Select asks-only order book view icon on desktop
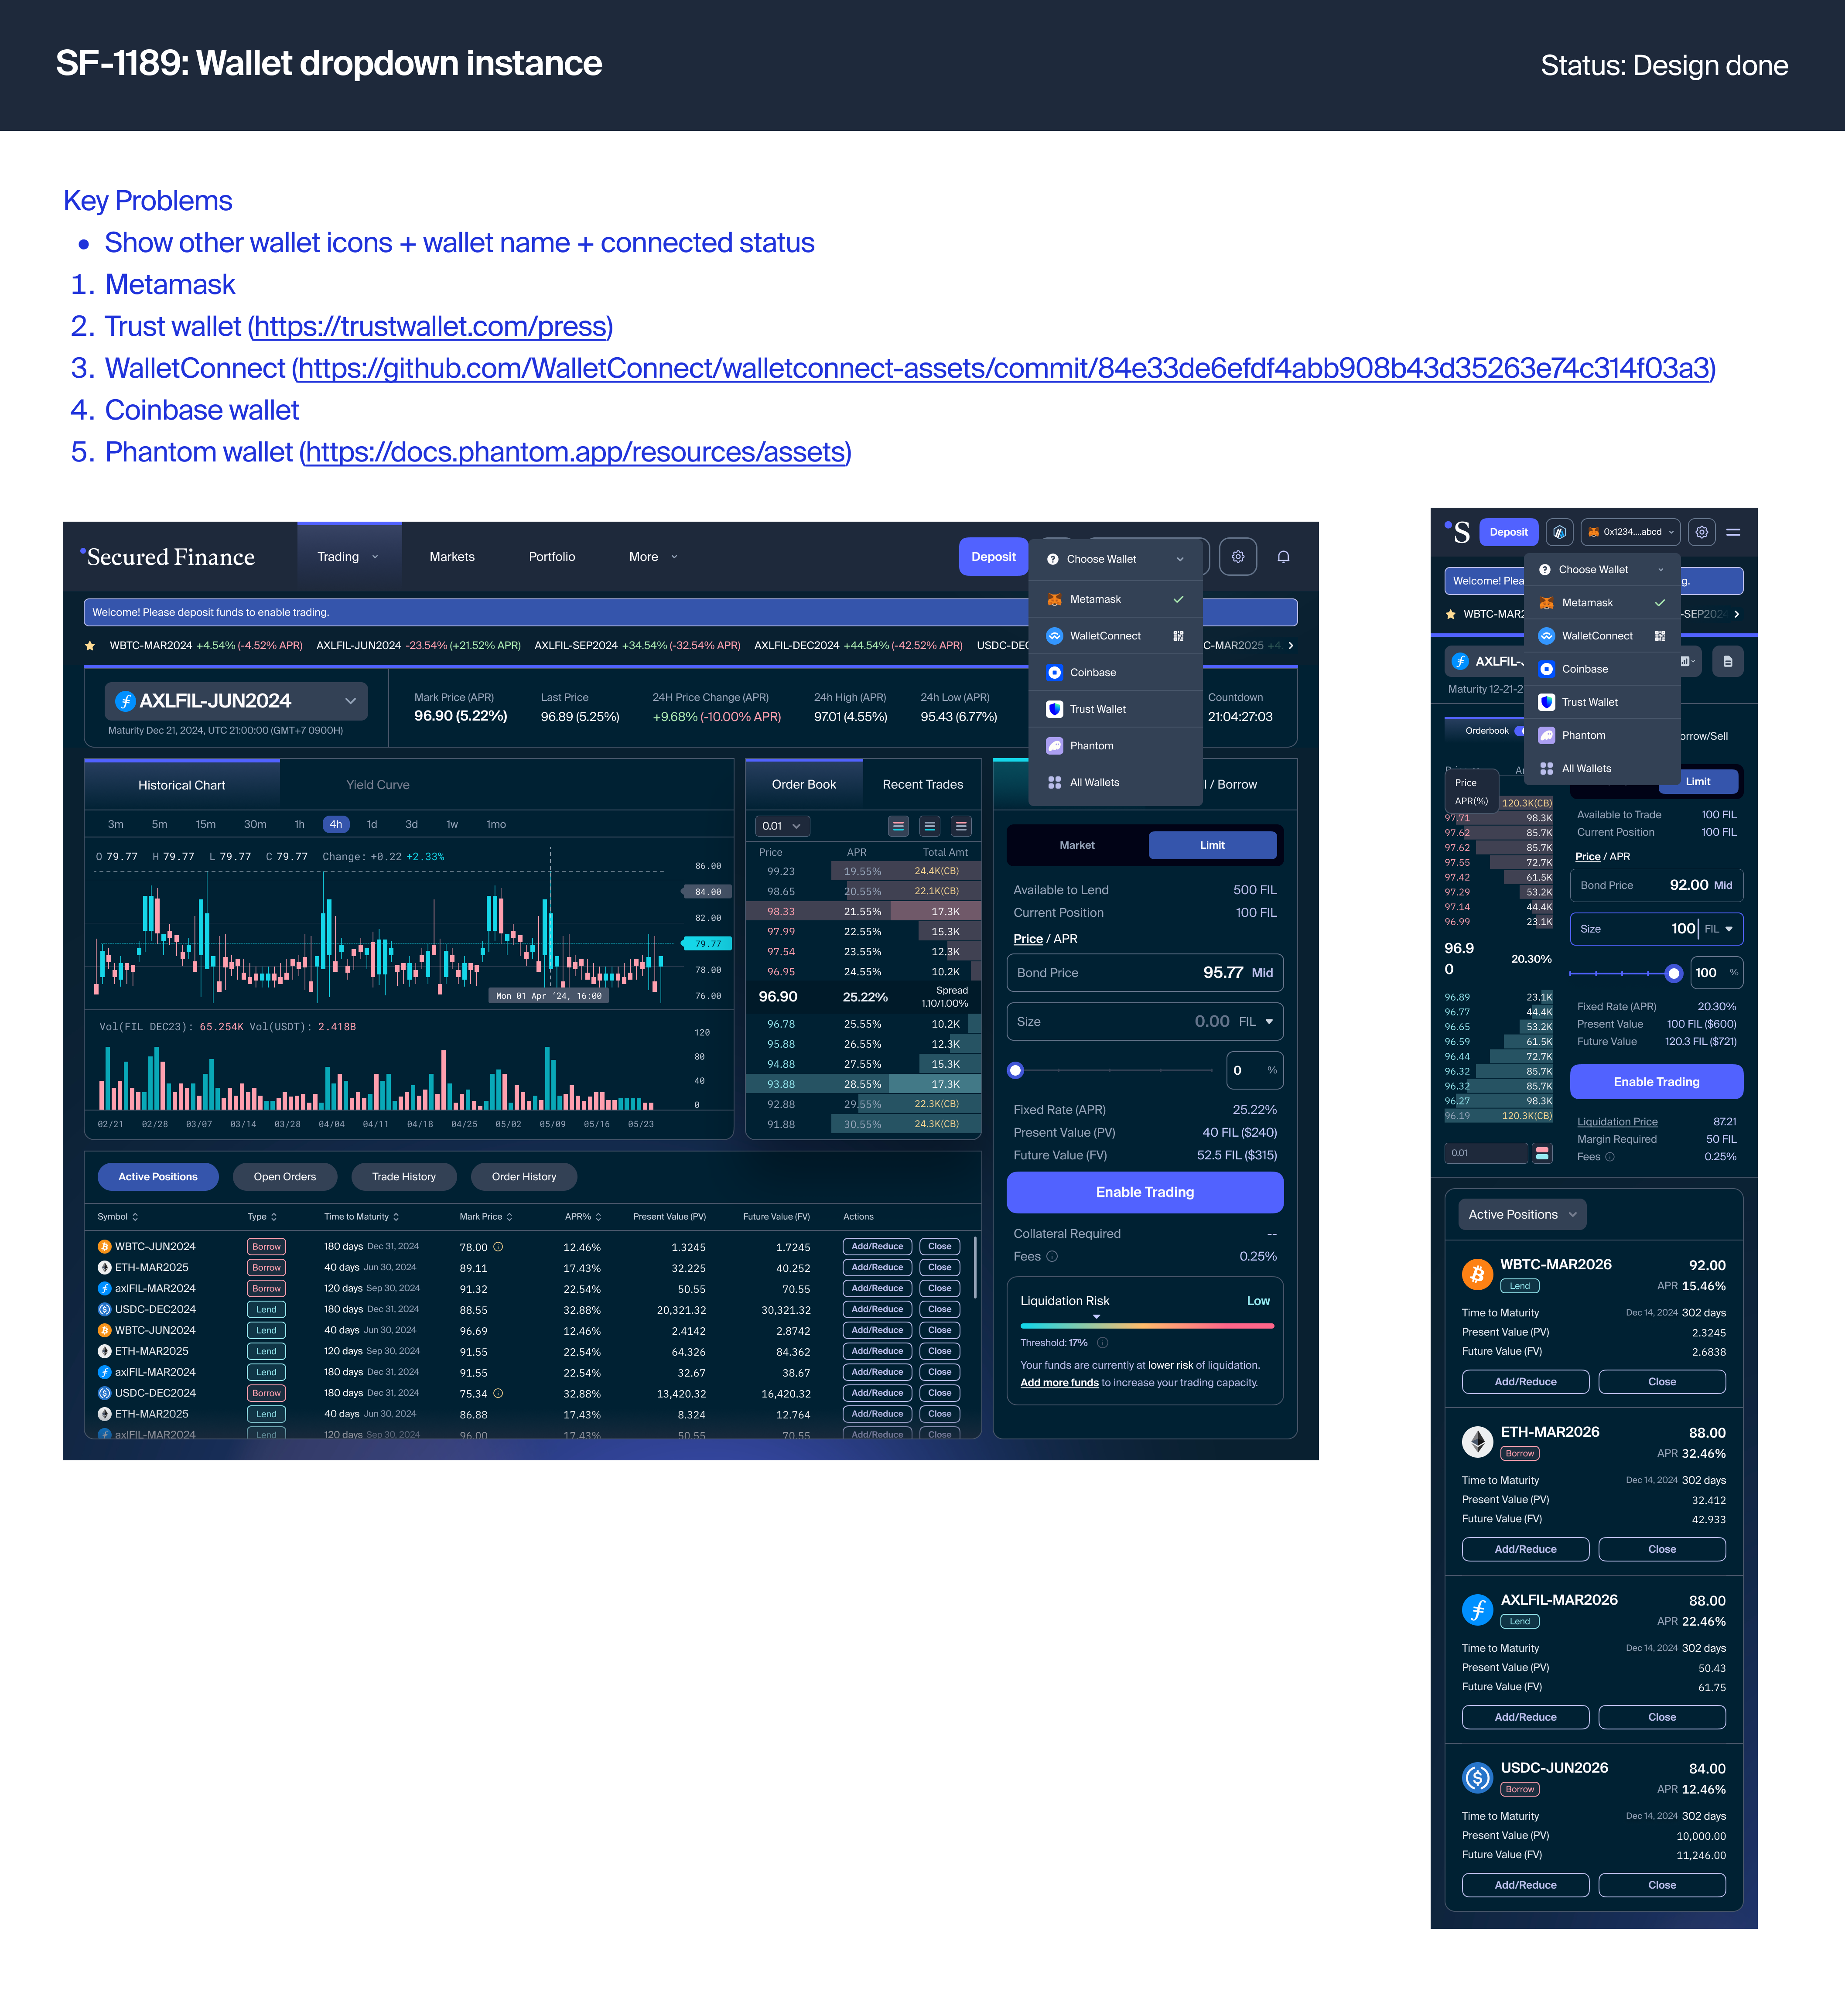The image size is (1845, 2016). [961, 826]
